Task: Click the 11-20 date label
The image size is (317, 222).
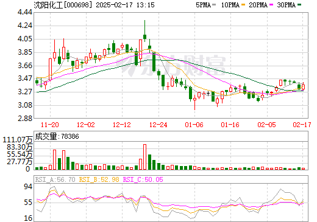Action: pyautogui.click(x=50, y=125)
